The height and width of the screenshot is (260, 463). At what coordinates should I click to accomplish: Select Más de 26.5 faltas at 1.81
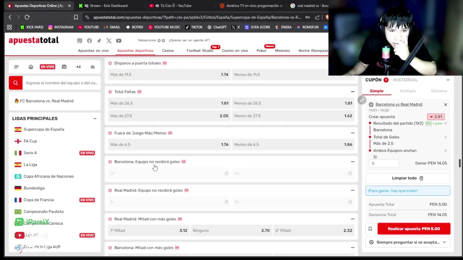point(169,103)
